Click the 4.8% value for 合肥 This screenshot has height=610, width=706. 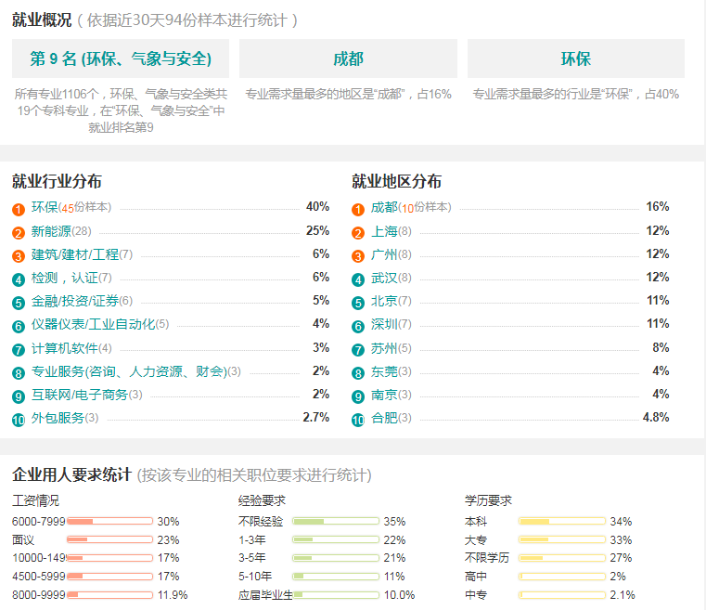tap(656, 417)
